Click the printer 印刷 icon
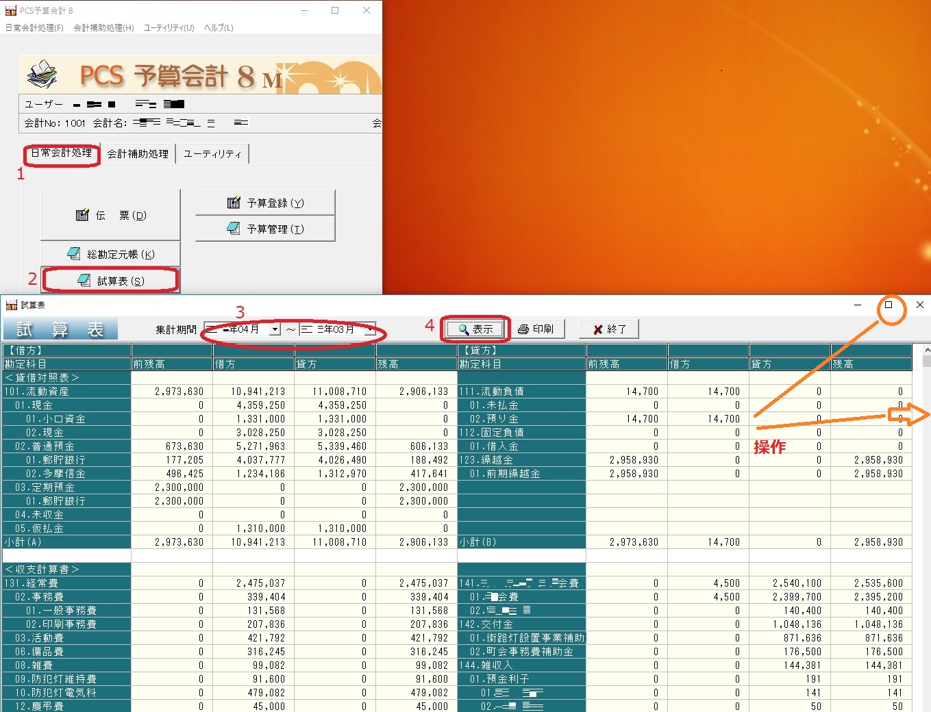 (x=523, y=329)
